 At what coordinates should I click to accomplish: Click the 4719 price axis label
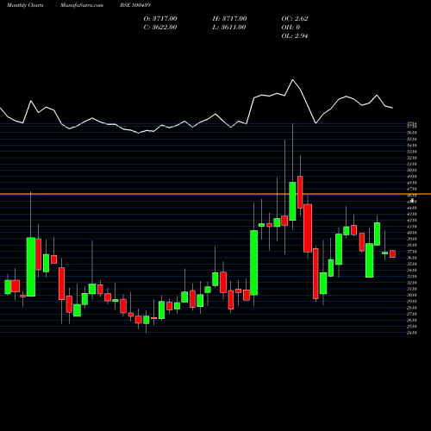[x=412, y=189]
